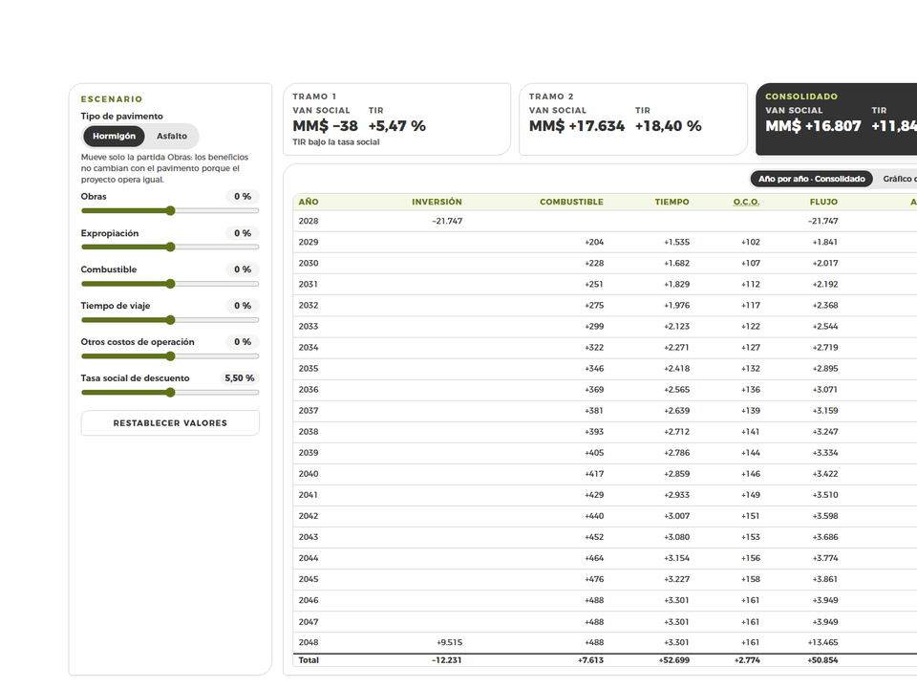
Task: Click the Expropiación slider handle
Action: [x=170, y=247]
